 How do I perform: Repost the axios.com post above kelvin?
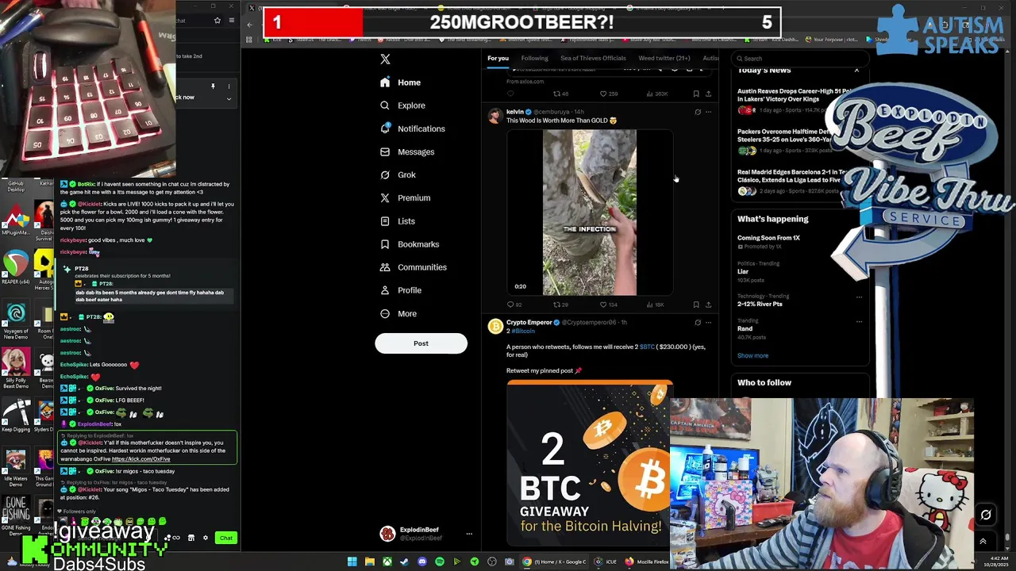[560, 94]
